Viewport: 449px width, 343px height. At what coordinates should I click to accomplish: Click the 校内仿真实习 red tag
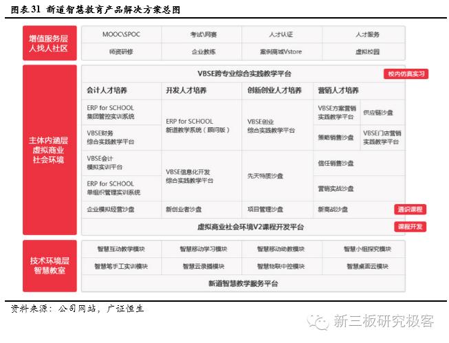[406, 74]
